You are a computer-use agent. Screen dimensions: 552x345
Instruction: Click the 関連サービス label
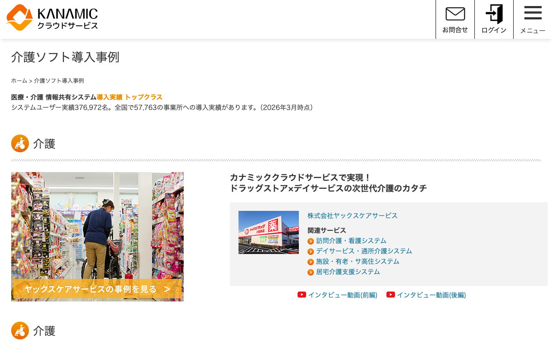click(x=327, y=230)
